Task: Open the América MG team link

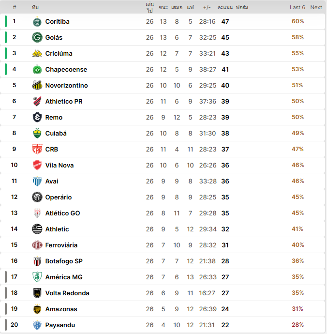Action: (x=64, y=277)
